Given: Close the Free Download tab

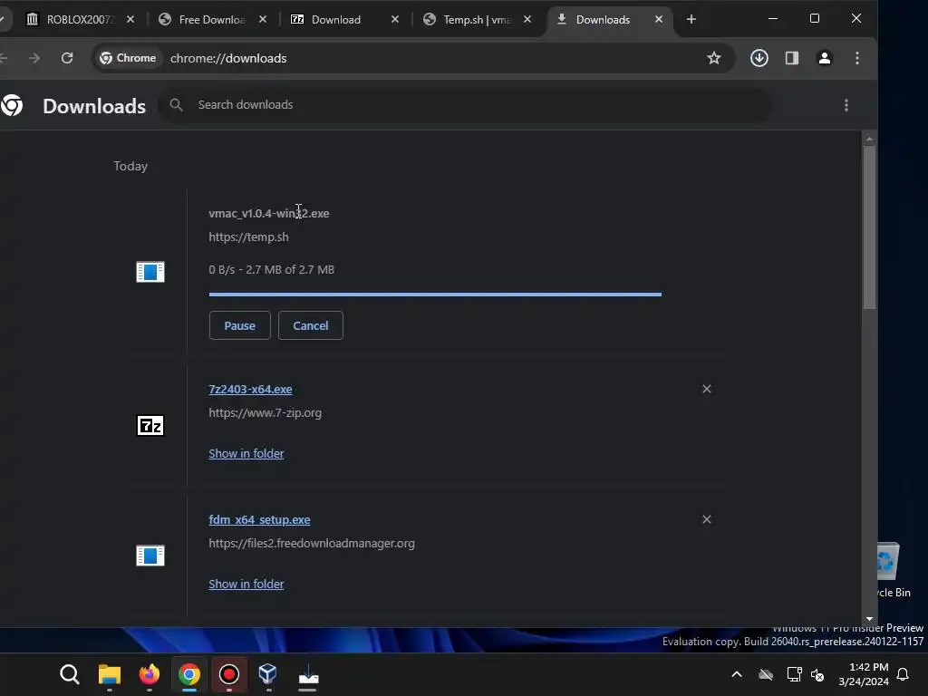Looking at the screenshot, I should 263,20.
